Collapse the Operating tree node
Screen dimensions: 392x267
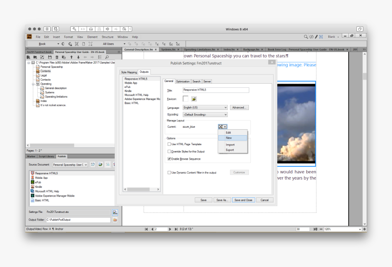[33, 84]
